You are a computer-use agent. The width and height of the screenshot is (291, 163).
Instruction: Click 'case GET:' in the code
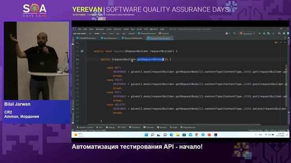114,67
